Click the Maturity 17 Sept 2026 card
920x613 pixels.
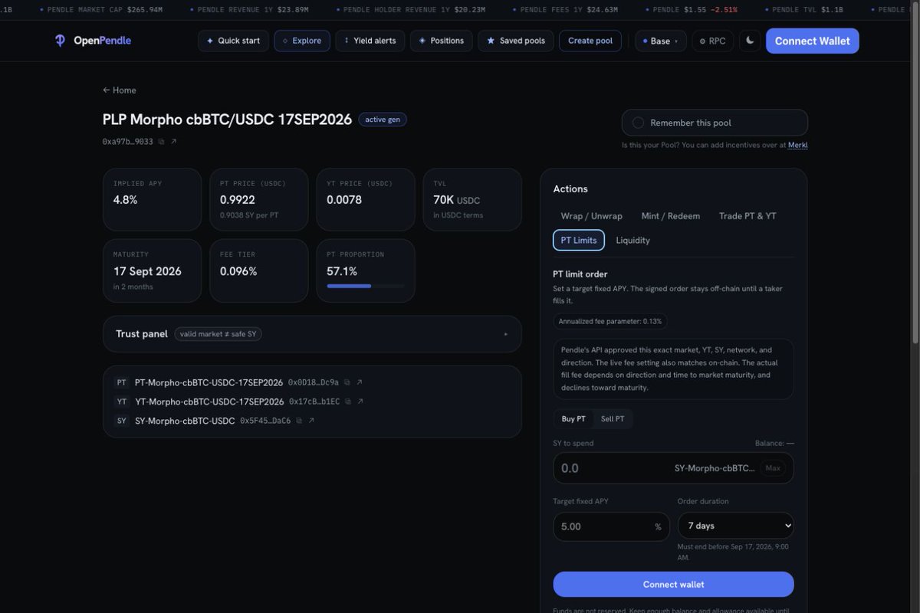(x=152, y=270)
